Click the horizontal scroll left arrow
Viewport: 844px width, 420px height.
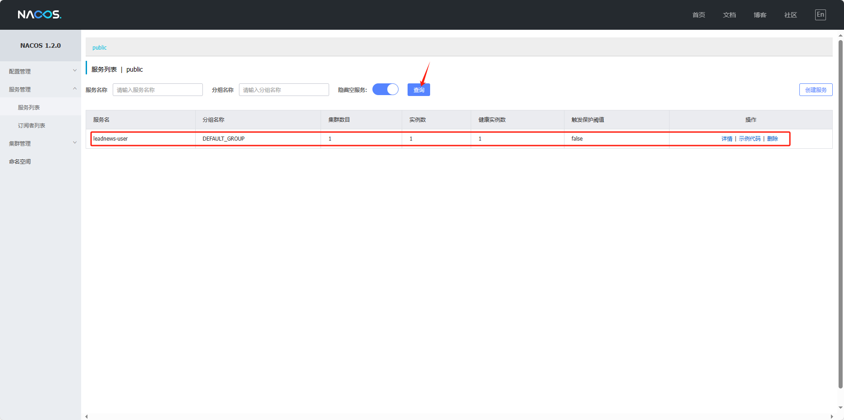(x=87, y=416)
